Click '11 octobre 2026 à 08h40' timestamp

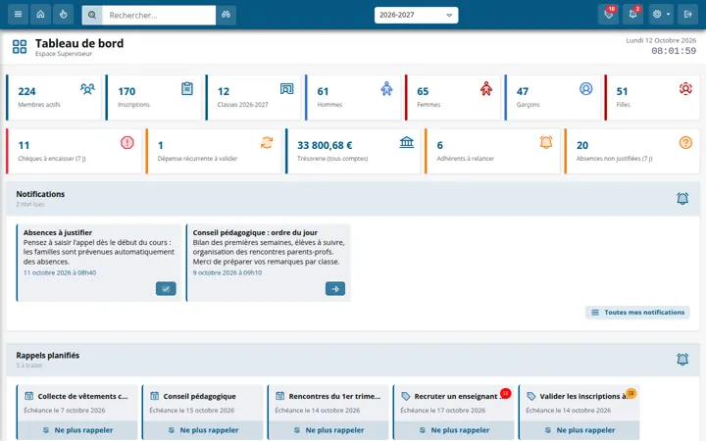[x=60, y=272]
